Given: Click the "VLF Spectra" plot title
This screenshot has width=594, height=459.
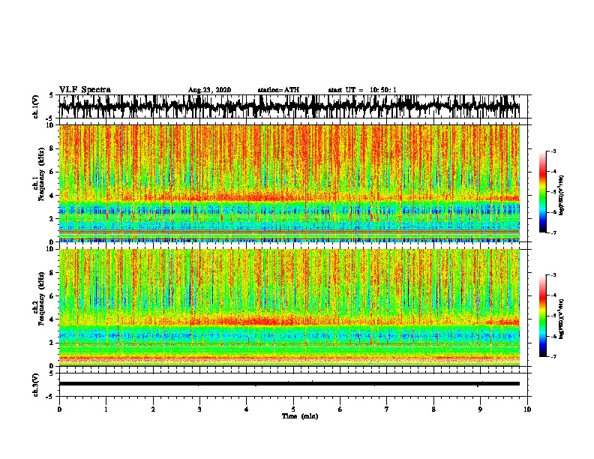Looking at the screenshot, I should click(85, 89).
